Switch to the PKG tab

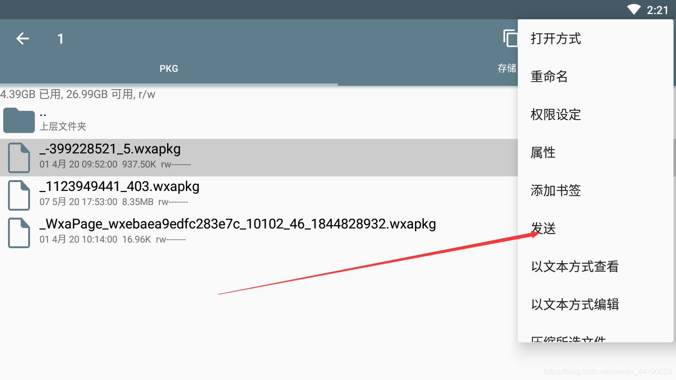coord(169,68)
